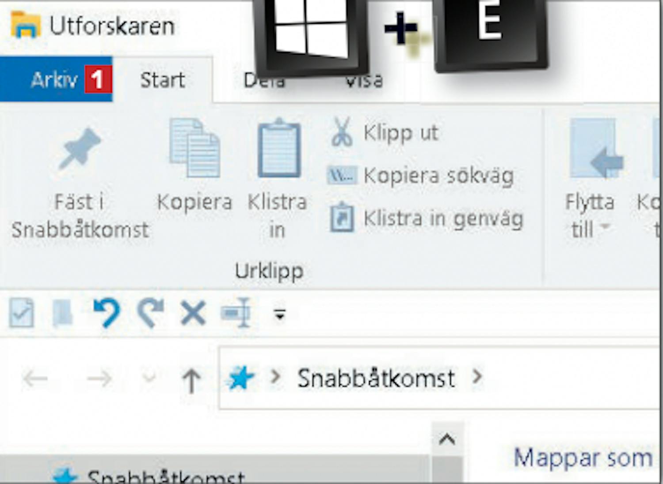Click the scrollbar up arrow in navigation pane
This screenshot has height=484, width=663.
point(447,439)
